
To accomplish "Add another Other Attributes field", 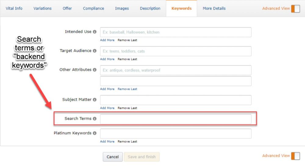I will [107, 89].
